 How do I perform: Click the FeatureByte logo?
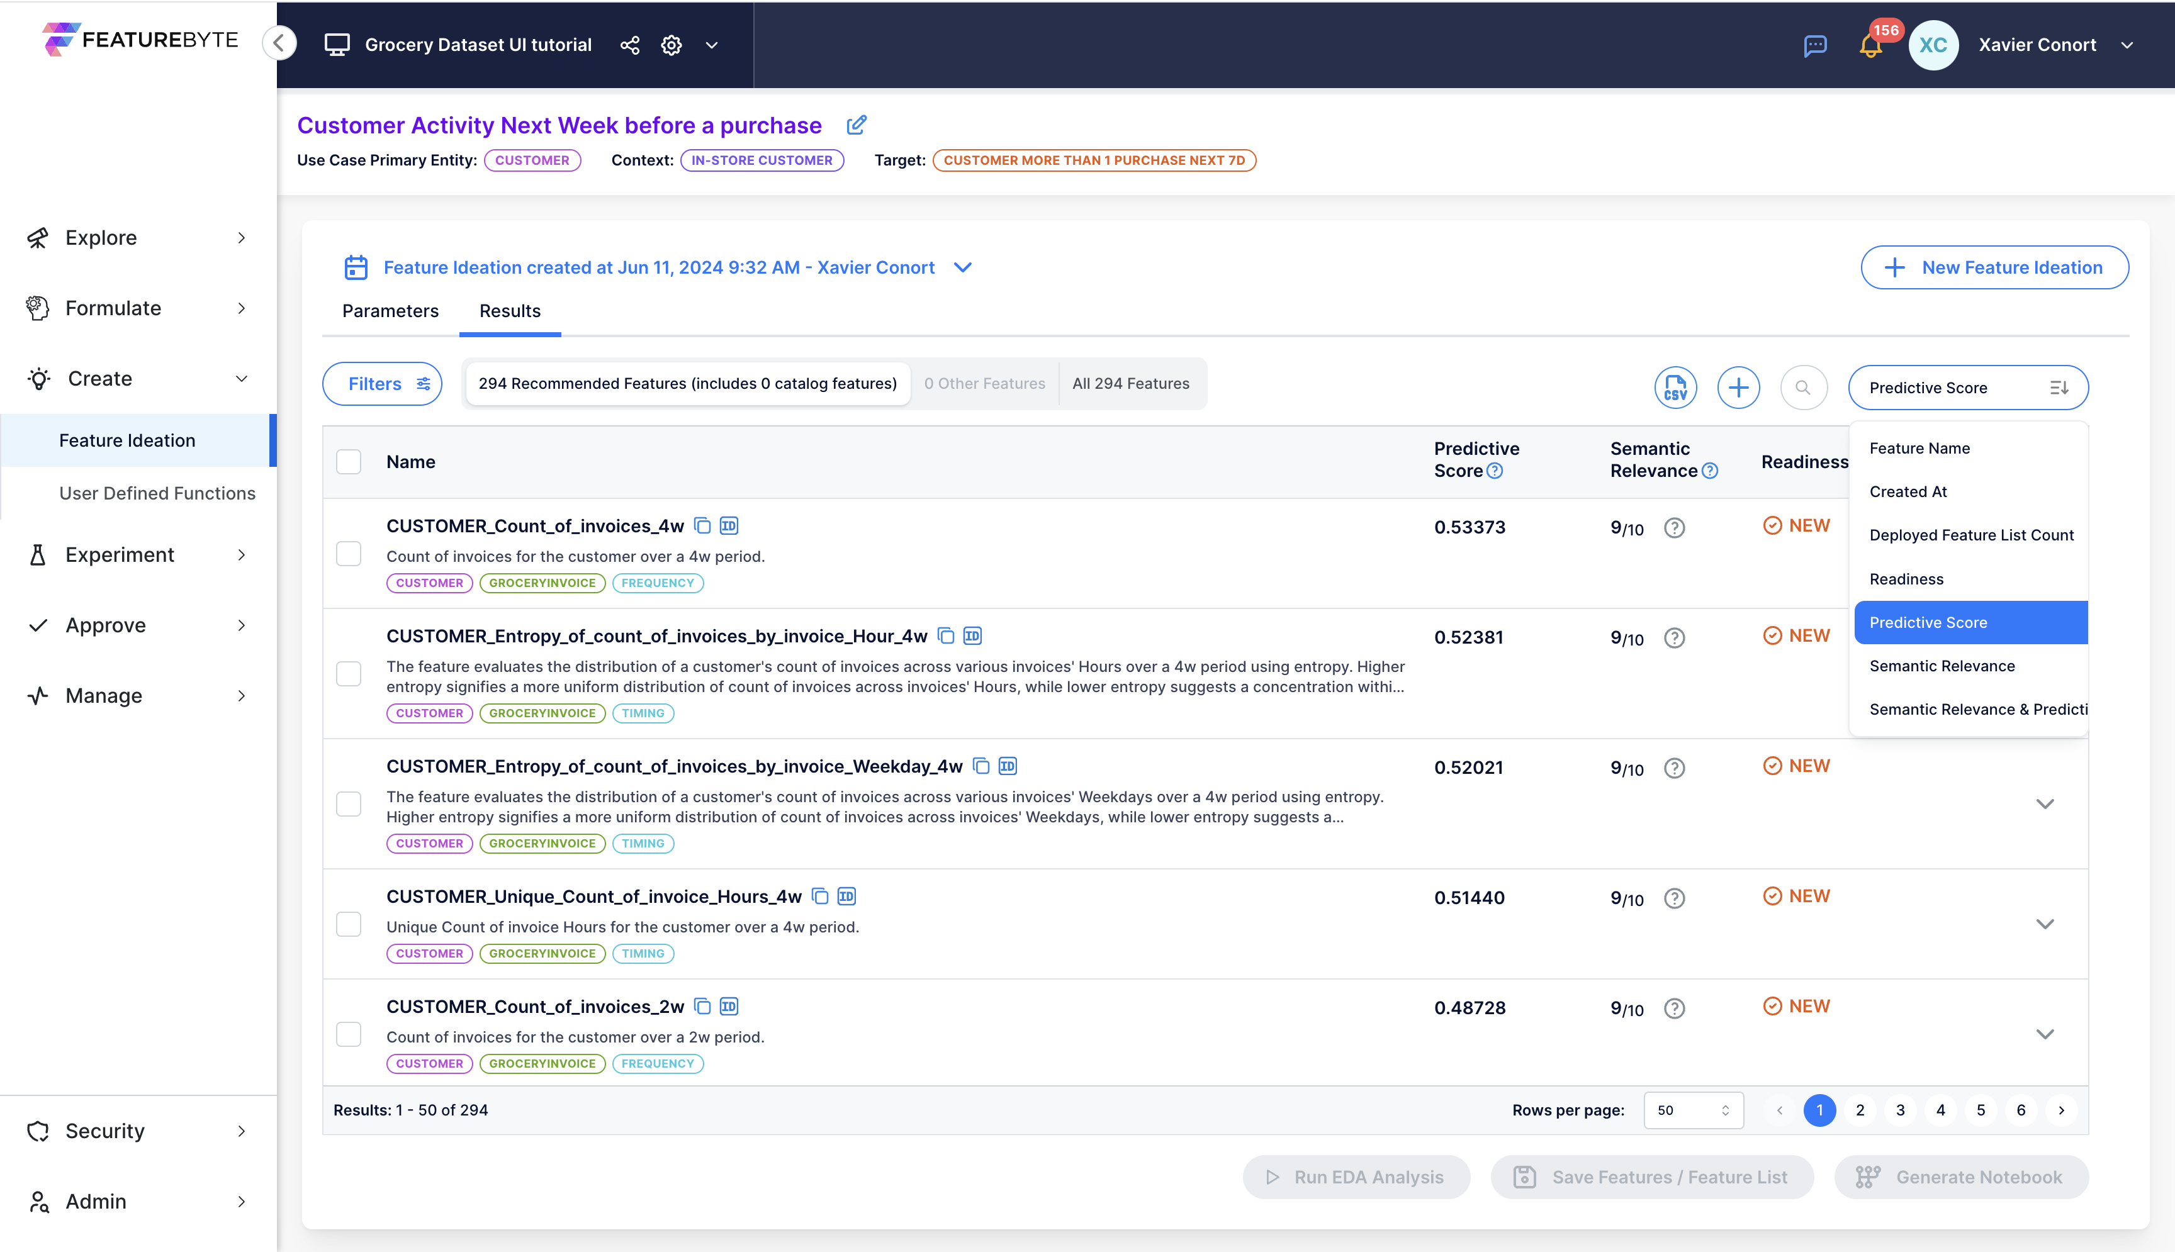coord(140,40)
